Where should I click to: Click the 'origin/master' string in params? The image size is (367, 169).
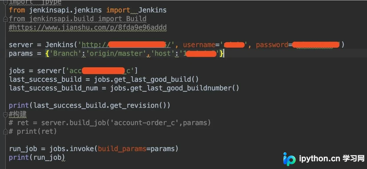click(x=116, y=53)
